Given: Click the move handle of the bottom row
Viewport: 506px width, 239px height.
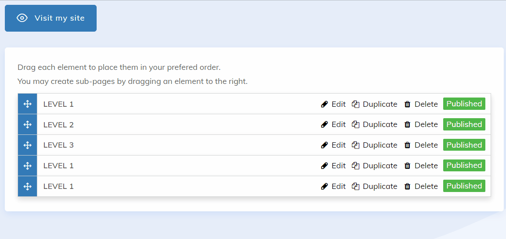Looking at the screenshot, I should (x=27, y=187).
